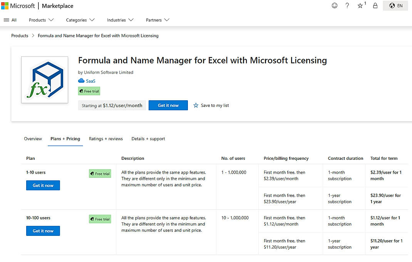Viewport: 412px width, 262px height.
Task: Click the Microsoft logo
Action: (x=18, y=6)
